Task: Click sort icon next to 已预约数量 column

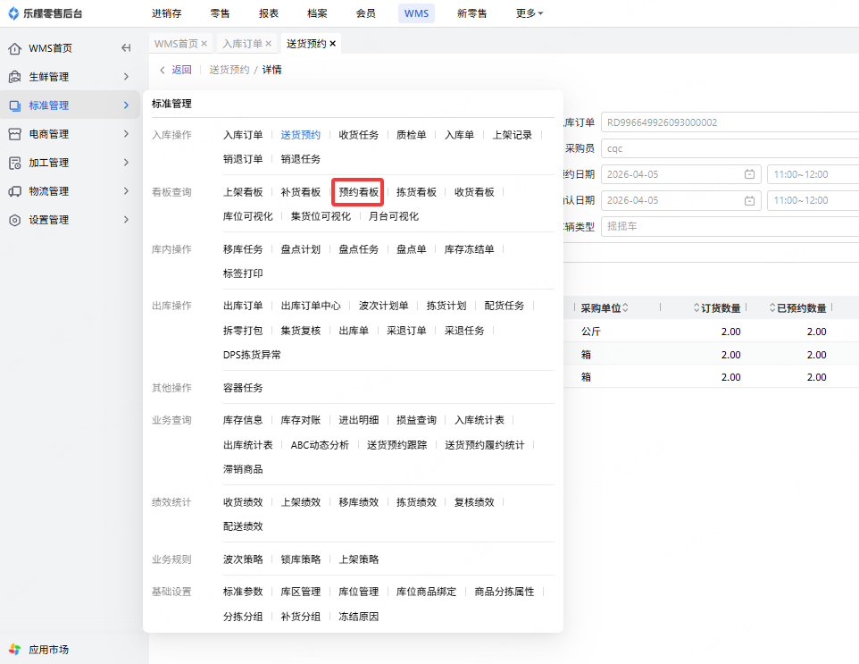Action: (772, 308)
